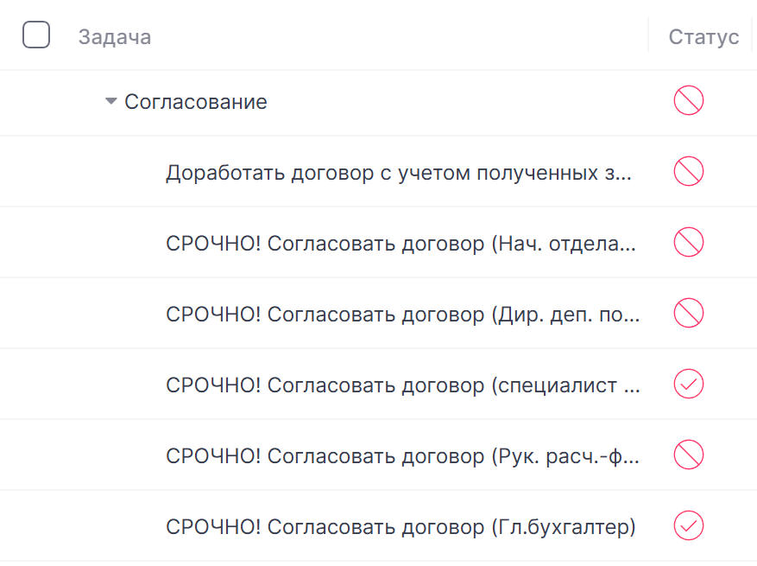Click status icon of Нач. отдела task
Viewport: 757px width, 566px height.
coord(689,242)
